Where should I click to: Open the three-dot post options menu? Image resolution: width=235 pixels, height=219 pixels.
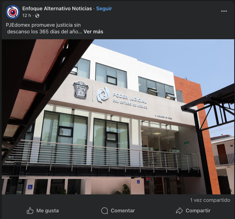(224, 11)
